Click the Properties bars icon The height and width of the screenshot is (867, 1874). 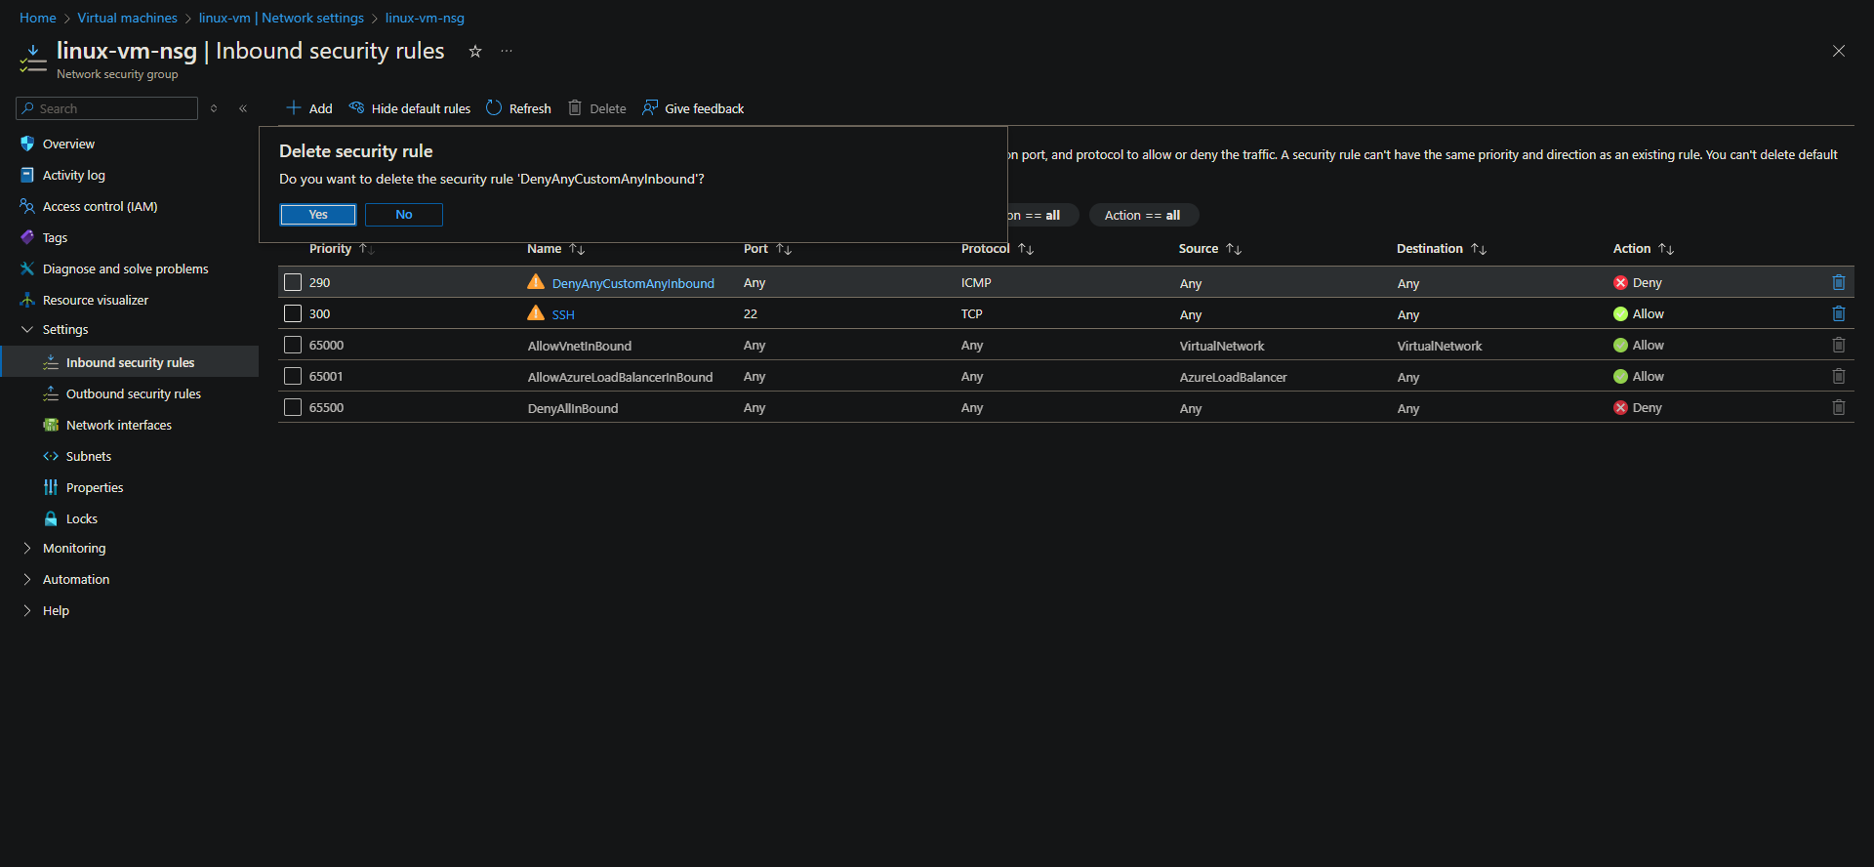point(51,488)
